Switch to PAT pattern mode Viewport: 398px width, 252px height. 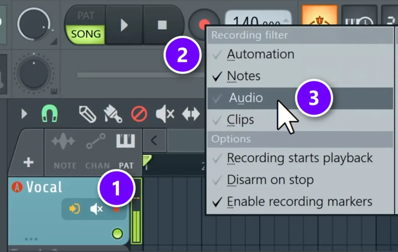[86, 16]
